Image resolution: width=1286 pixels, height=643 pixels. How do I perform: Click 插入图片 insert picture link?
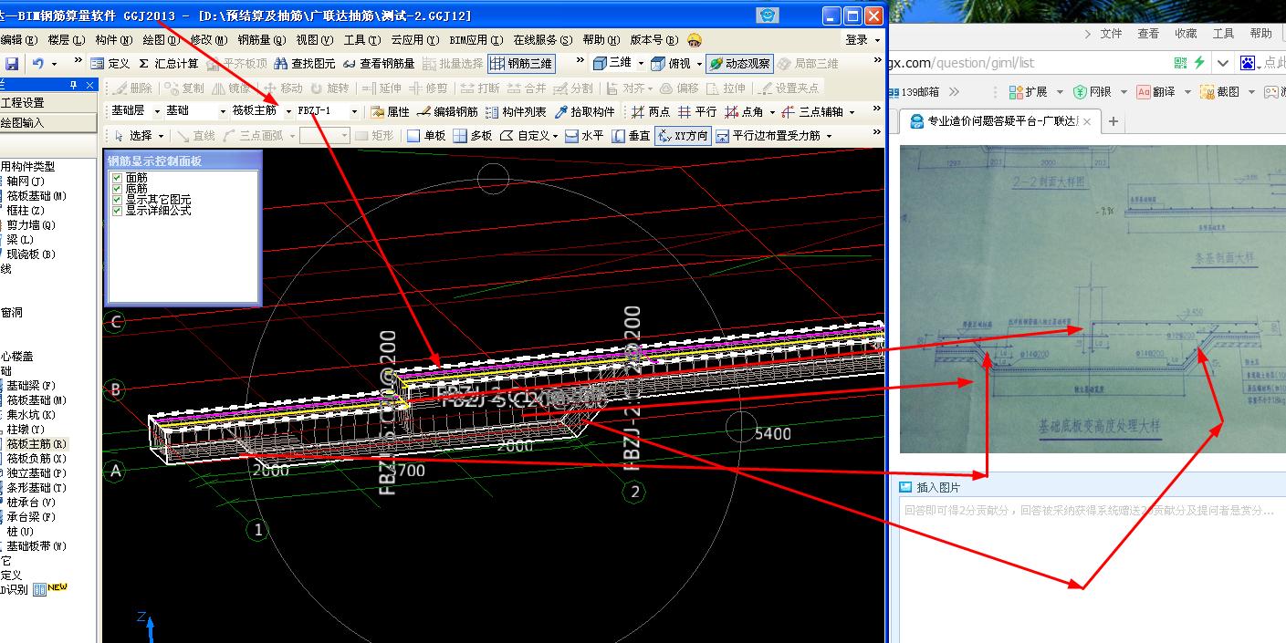pyautogui.click(x=930, y=487)
